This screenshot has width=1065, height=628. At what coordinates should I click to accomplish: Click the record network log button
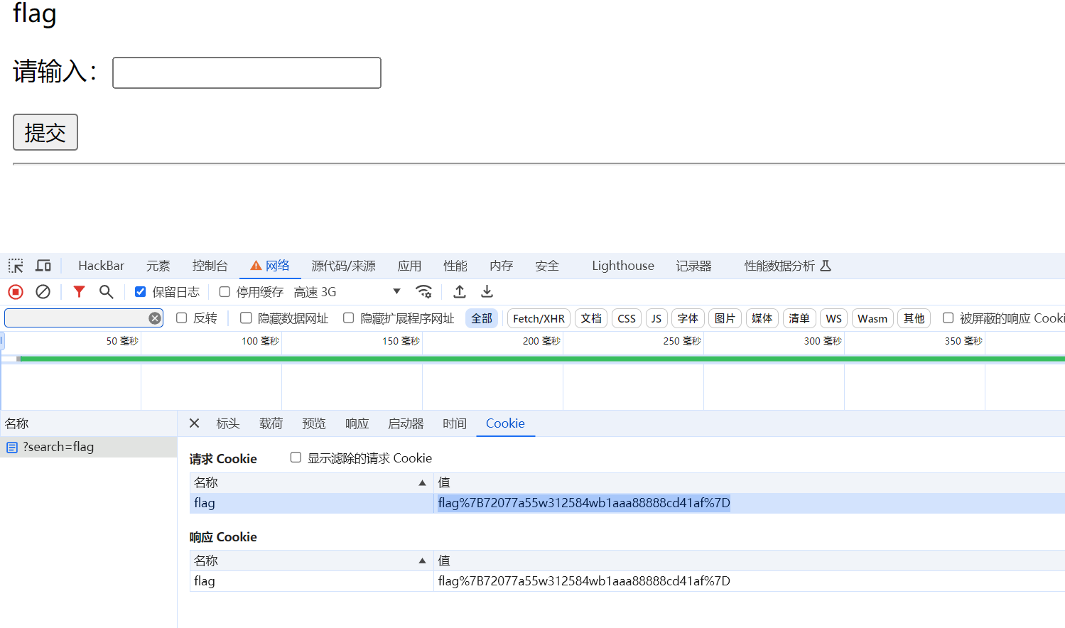[x=16, y=291]
